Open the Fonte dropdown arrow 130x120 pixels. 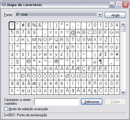pos(100,15)
